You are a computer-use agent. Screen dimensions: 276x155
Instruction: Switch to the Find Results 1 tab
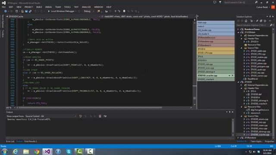point(31,141)
